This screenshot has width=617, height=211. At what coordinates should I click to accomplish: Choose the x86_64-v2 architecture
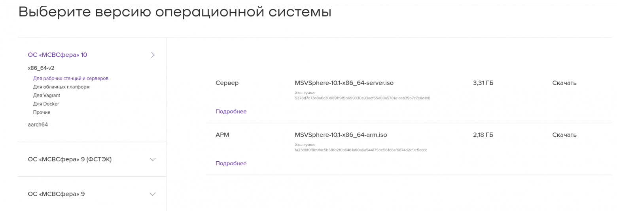click(41, 68)
